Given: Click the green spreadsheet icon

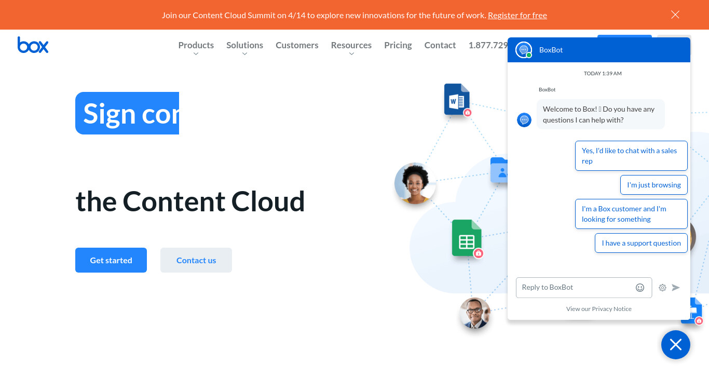Looking at the screenshot, I should click(467, 238).
